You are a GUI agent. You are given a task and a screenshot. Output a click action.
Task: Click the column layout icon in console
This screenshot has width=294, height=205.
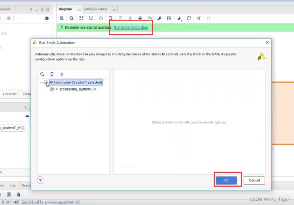tap(9, 195)
